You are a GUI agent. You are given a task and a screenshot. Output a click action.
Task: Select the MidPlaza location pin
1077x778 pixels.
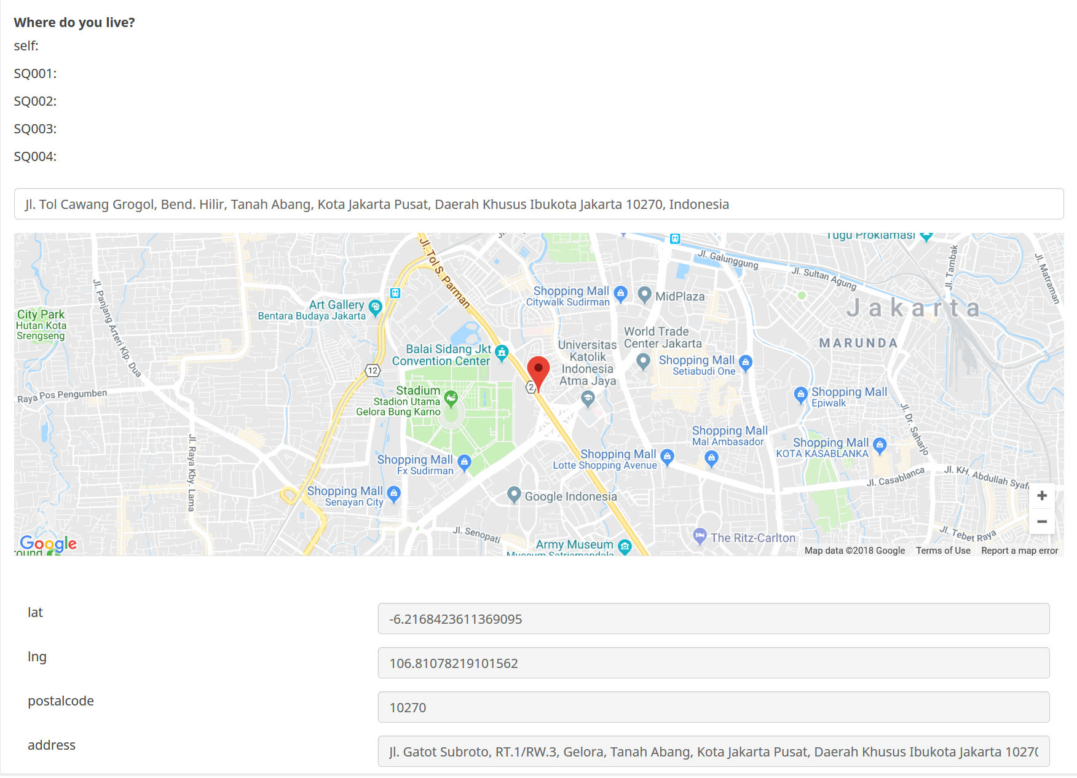click(x=644, y=294)
